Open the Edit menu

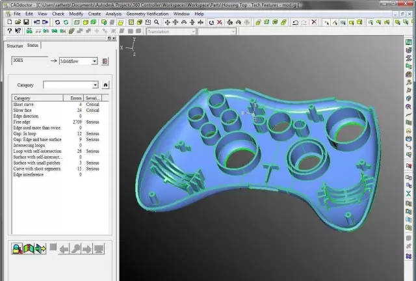[x=29, y=14]
